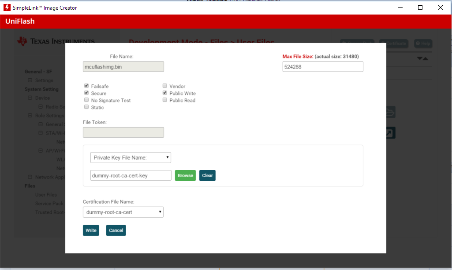Select General - SF in the sidebar
Screen dimensions: 452x270
coord(38,72)
